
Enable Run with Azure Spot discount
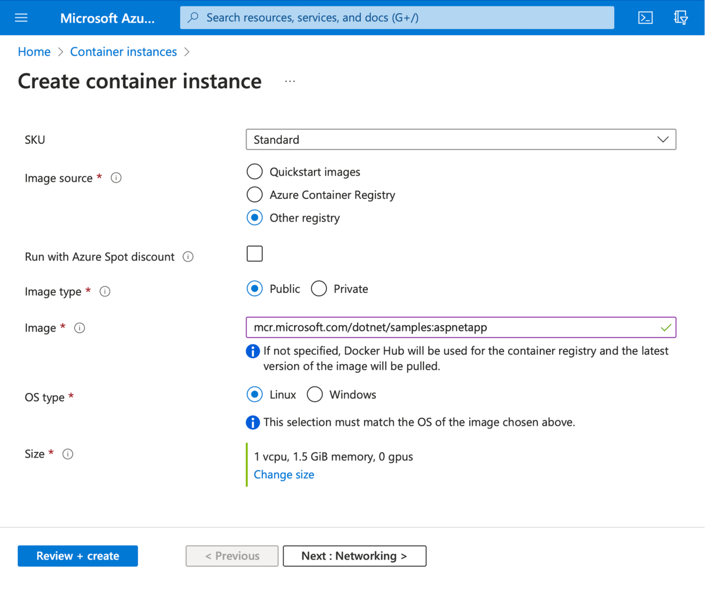click(254, 253)
